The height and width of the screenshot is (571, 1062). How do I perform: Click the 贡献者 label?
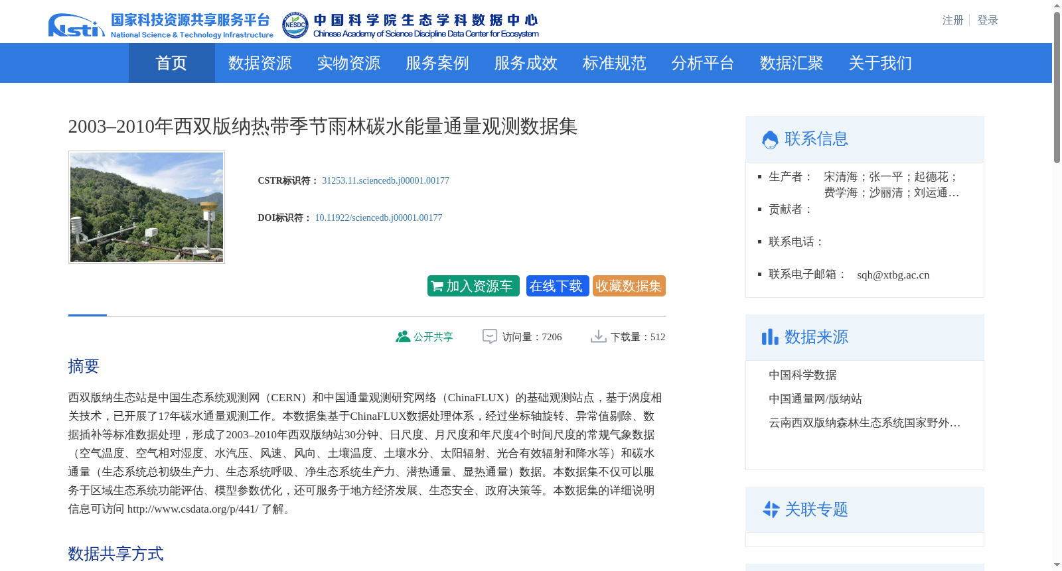coord(790,210)
